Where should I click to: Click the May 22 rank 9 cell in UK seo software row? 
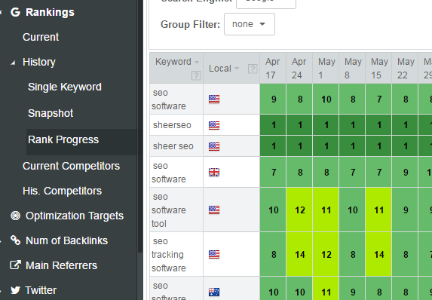[405, 173]
